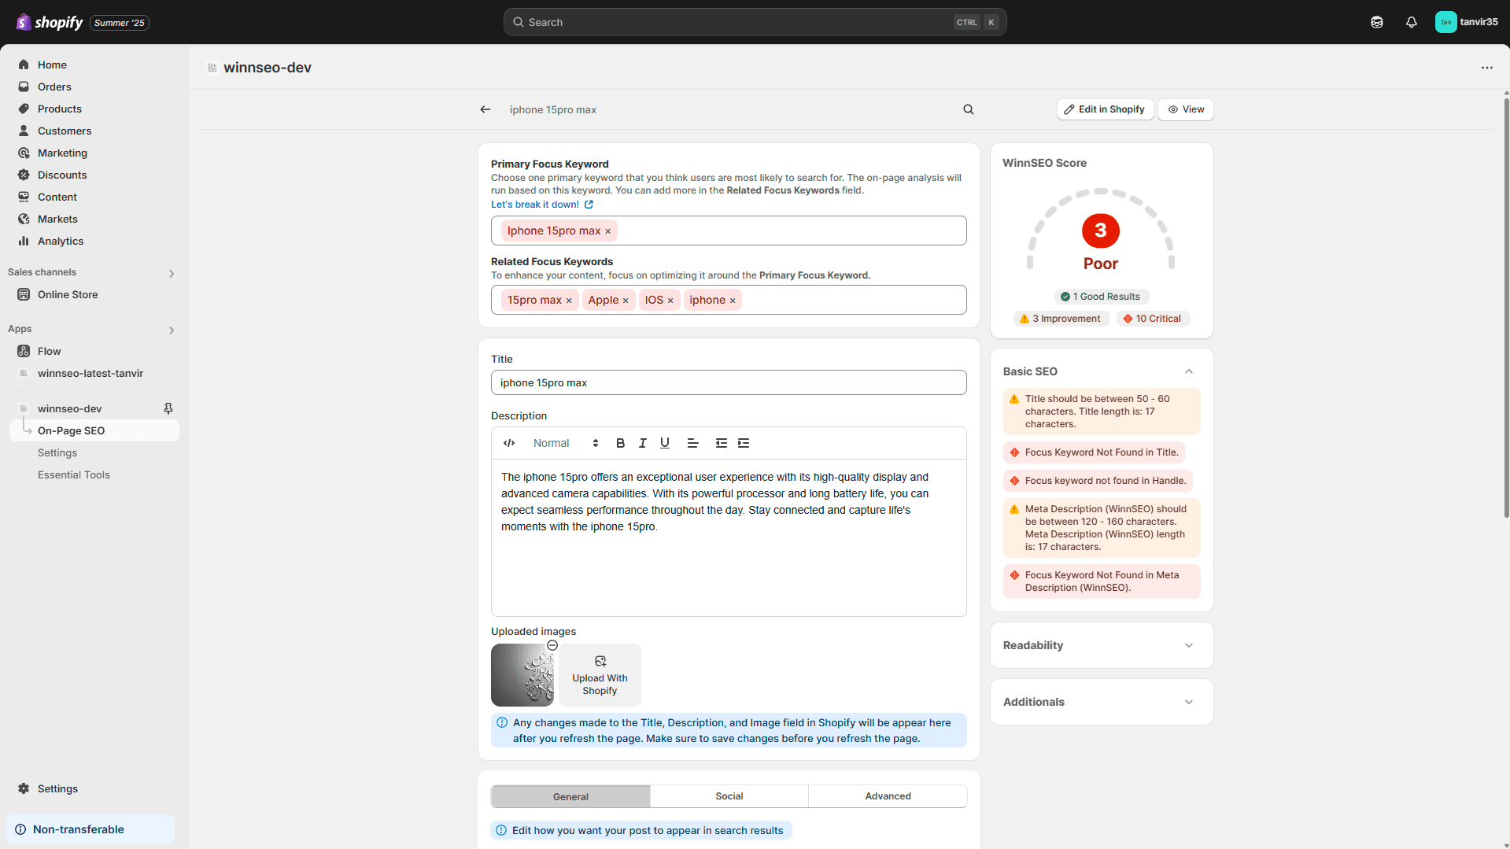The width and height of the screenshot is (1510, 849).
Task: Collapse the Basic SEO section
Action: coord(1188,371)
